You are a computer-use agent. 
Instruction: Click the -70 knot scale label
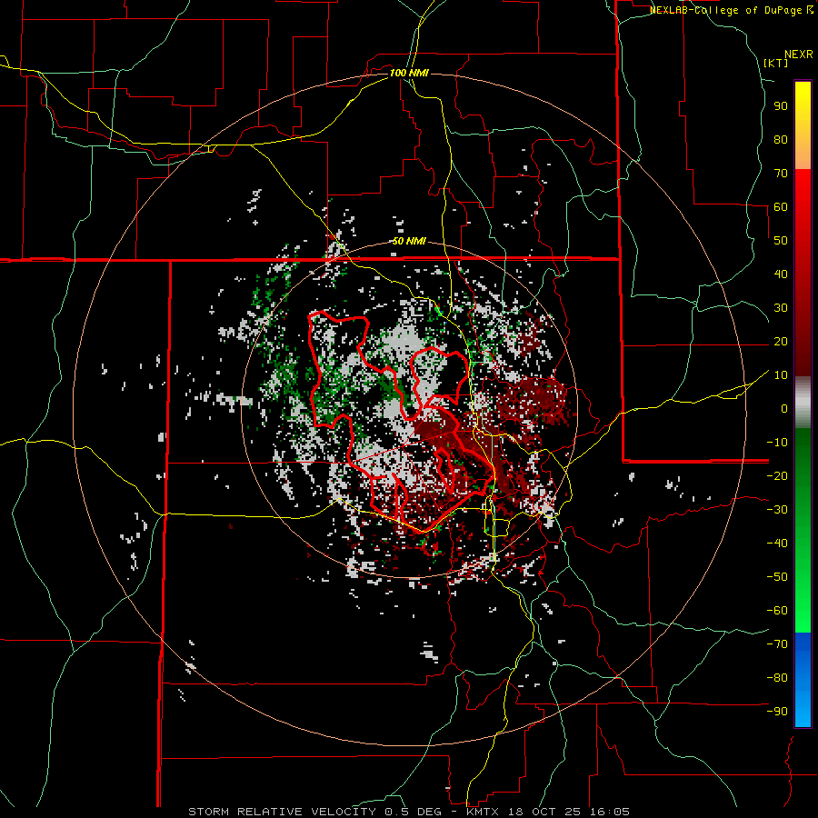click(777, 644)
